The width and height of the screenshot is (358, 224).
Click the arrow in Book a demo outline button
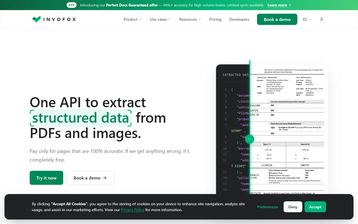point(105,178)
